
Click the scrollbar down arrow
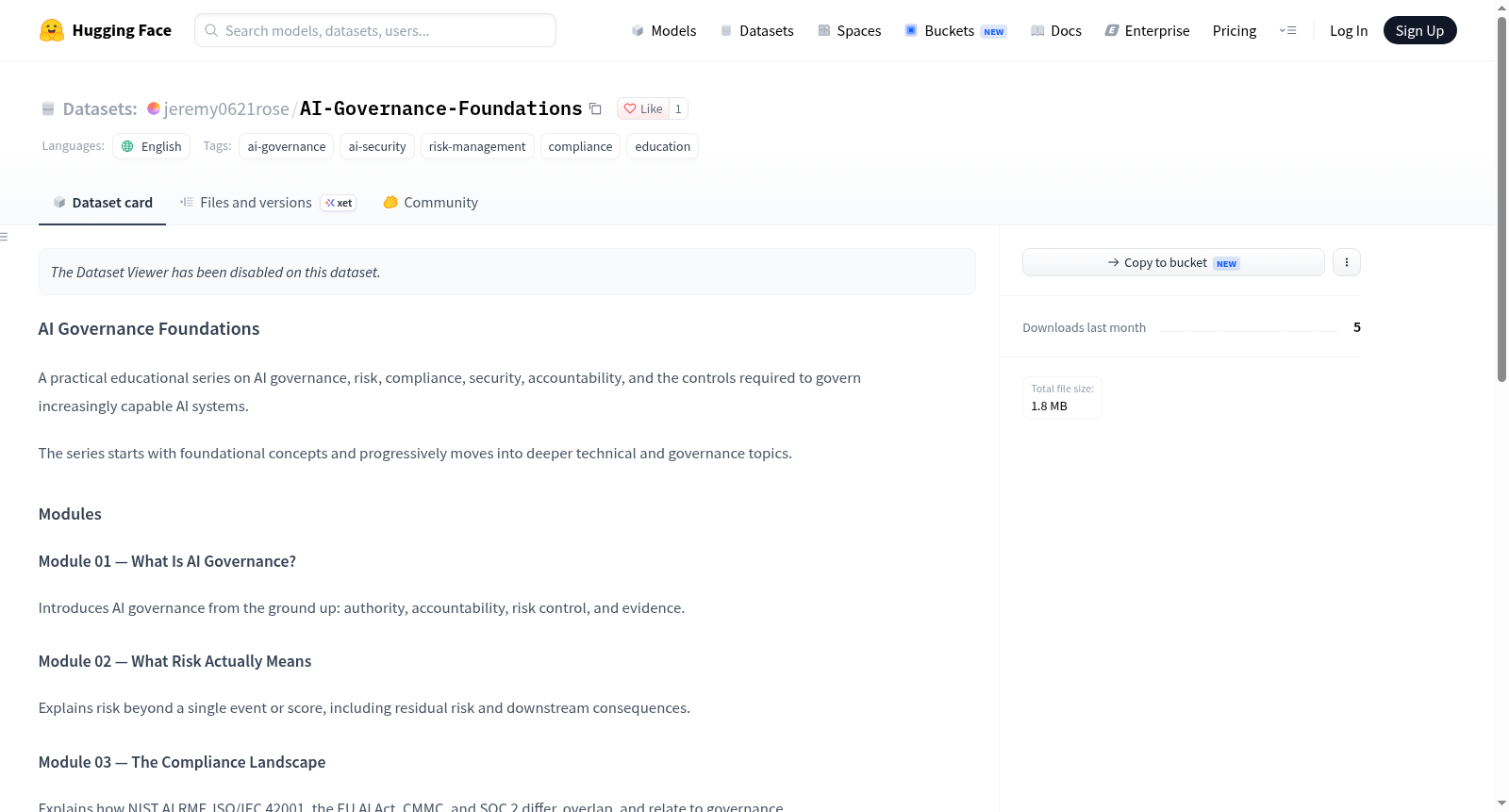click(x=1501, y=804)
